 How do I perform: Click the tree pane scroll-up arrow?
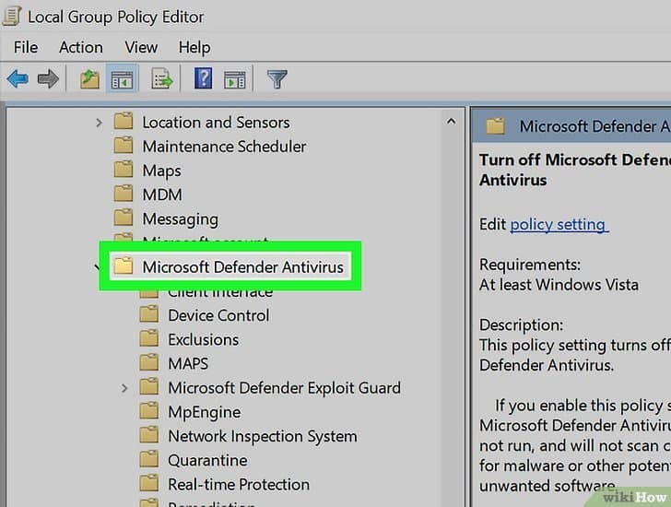(x=451, y=122)
